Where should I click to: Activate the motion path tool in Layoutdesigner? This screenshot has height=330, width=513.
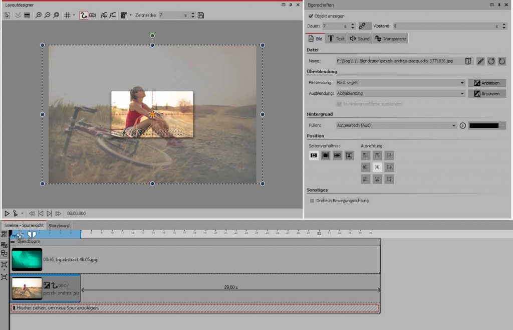pyautogui.click(x=84, y=16)
